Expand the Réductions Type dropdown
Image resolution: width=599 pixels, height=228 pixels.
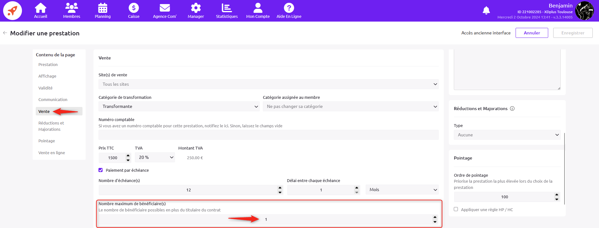pos(507,135)
